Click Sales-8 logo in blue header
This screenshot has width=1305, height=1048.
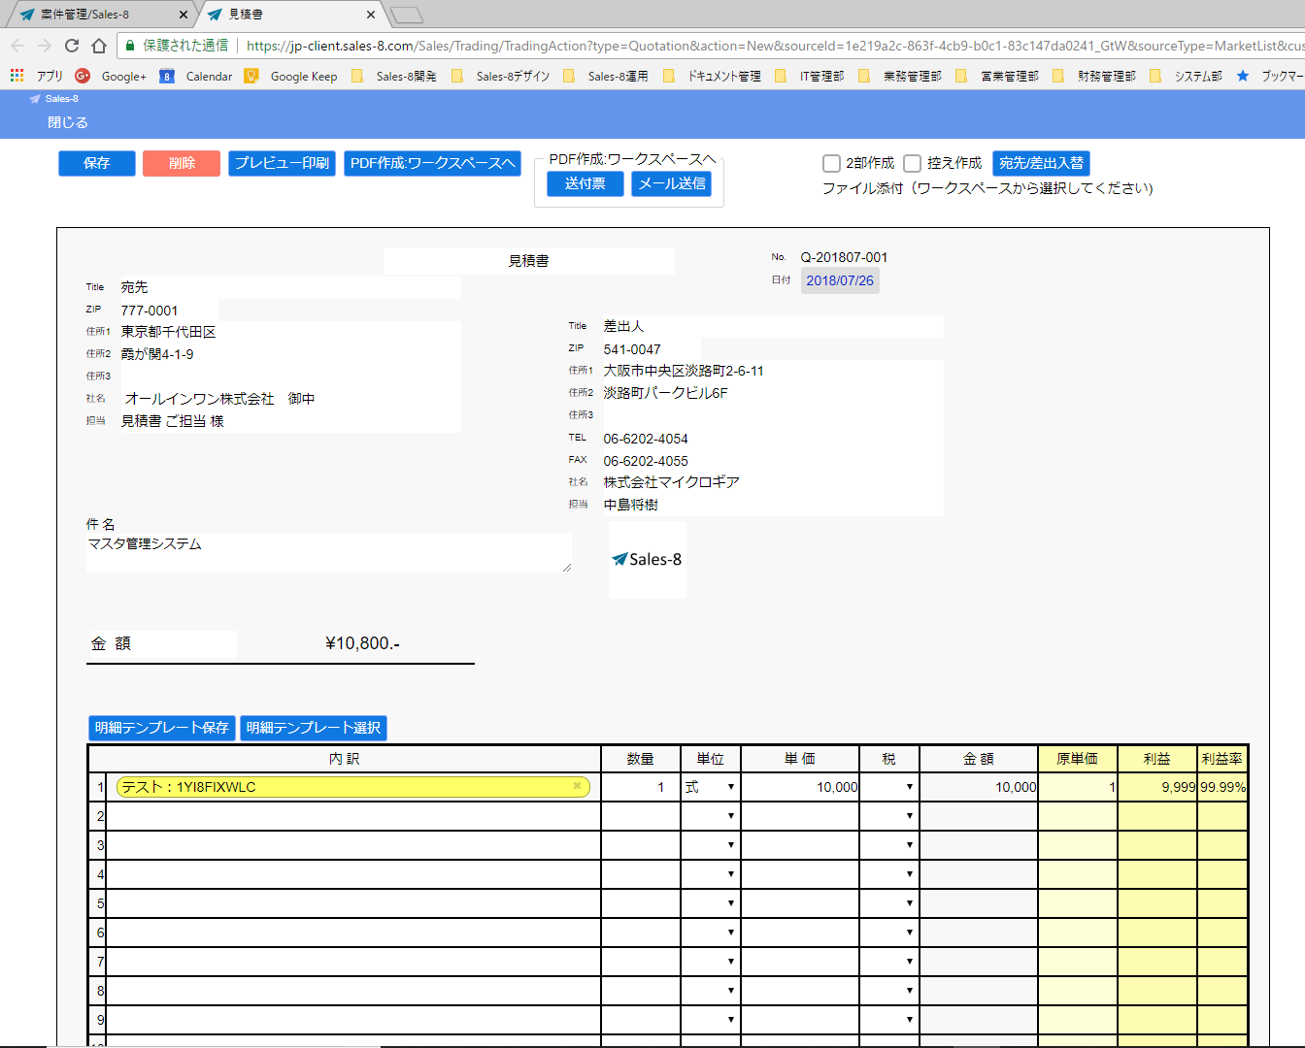tap(54, 99)
